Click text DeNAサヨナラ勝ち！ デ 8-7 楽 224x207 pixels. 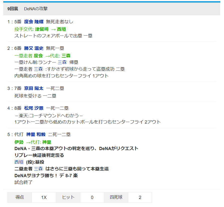tap(46, 175)
